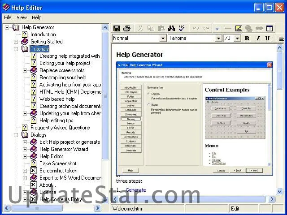The image size is (287, 215).
Task: Insert a table using the table icon
Action: click(270, 28)
